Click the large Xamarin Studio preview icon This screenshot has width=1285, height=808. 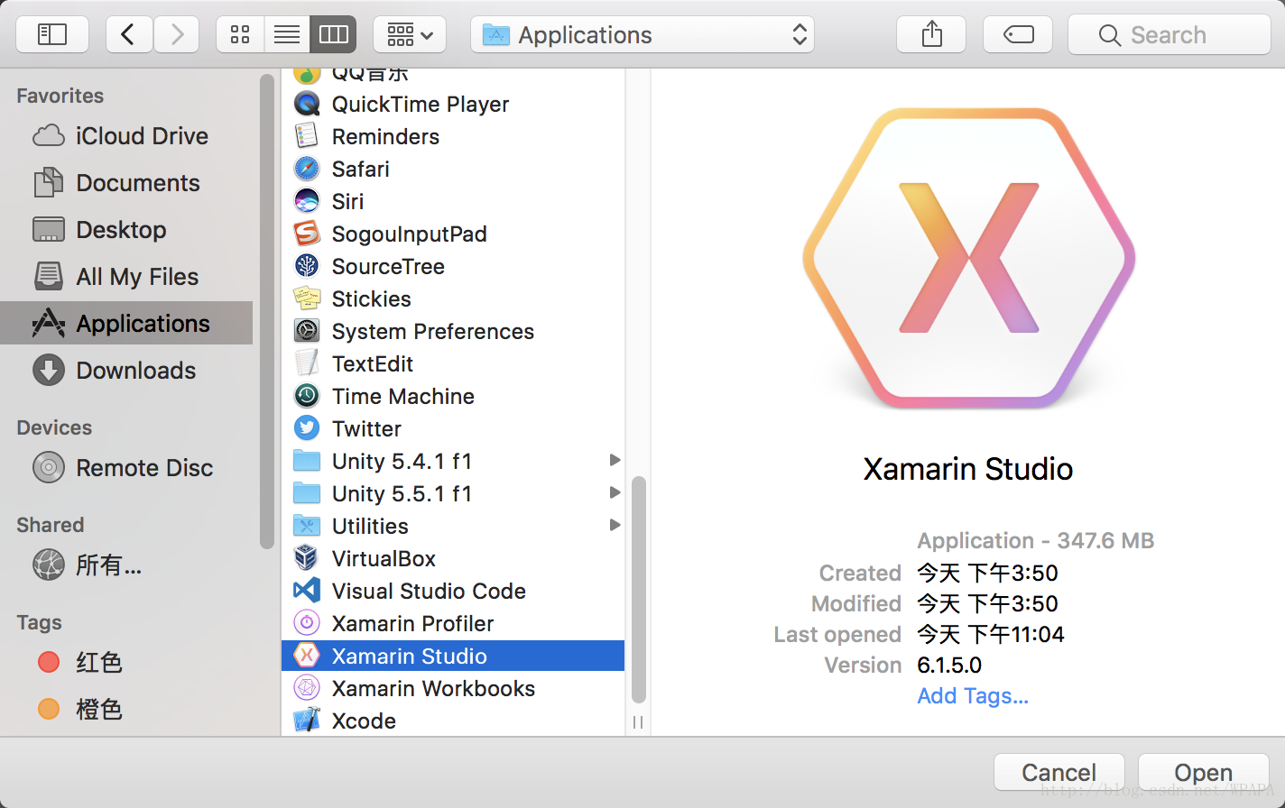[968, 258]
